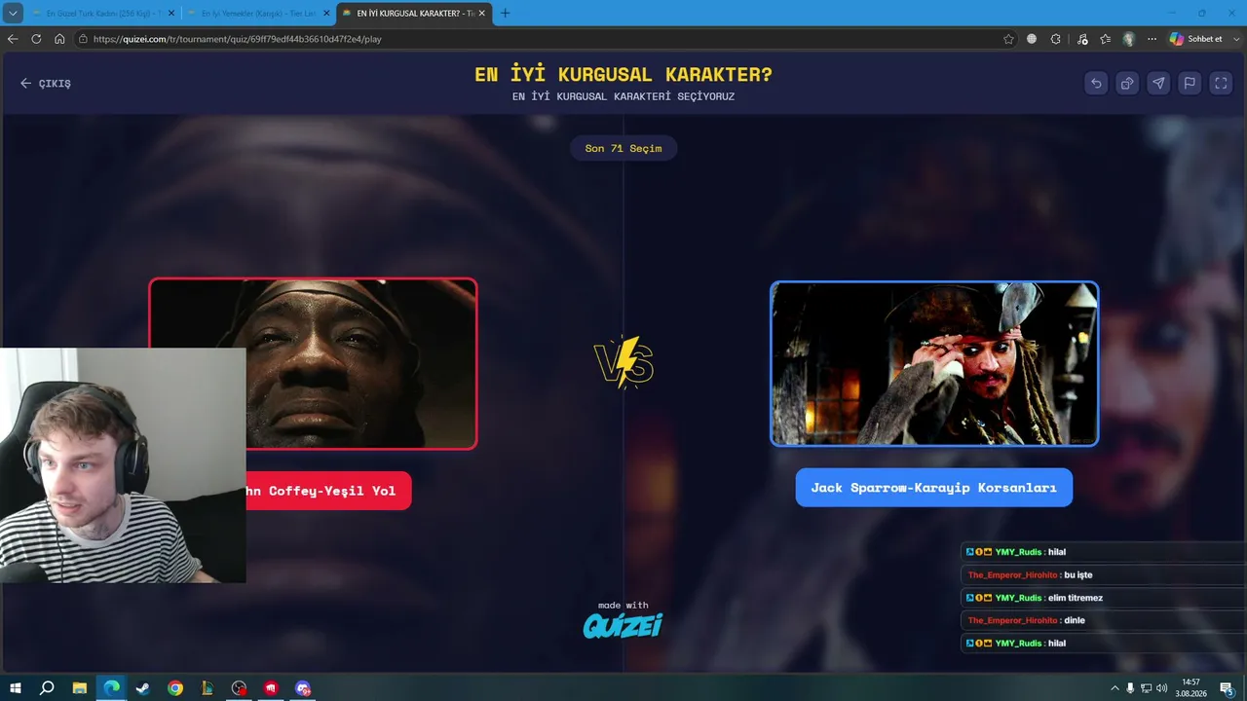Open the Sohbet et Copilot chat
This screenshot has height=701, width=1247.
click(1195, 39)
